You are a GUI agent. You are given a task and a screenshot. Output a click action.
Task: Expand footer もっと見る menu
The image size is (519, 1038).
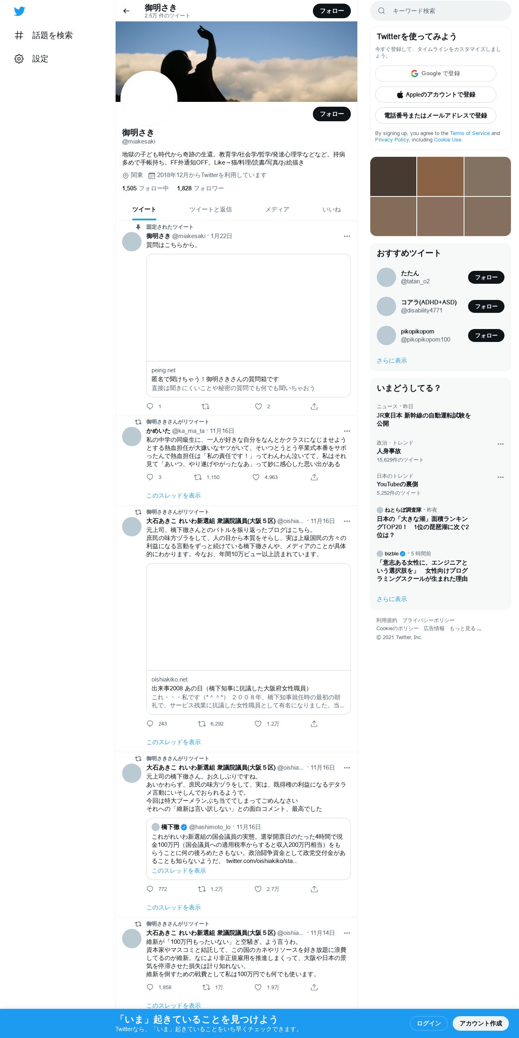tap(466, 629)
